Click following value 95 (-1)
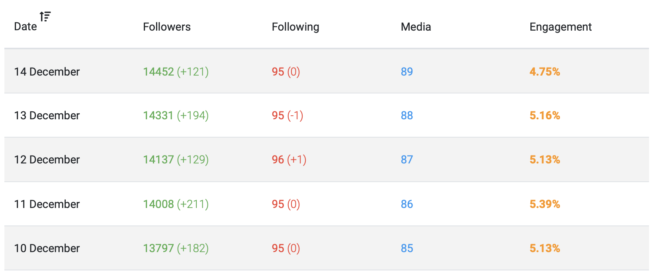Screen dimensions: 653x272 287,115
